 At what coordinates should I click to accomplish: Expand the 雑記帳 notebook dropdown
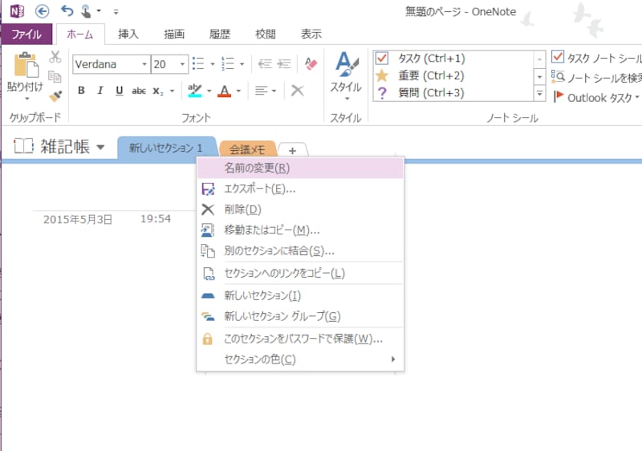pos(101,147)
